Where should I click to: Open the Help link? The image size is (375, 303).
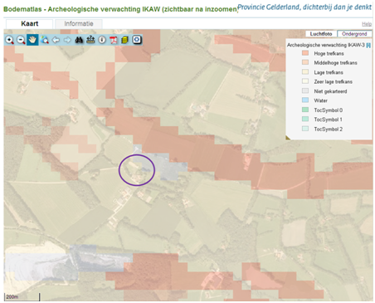click(367, 24)
